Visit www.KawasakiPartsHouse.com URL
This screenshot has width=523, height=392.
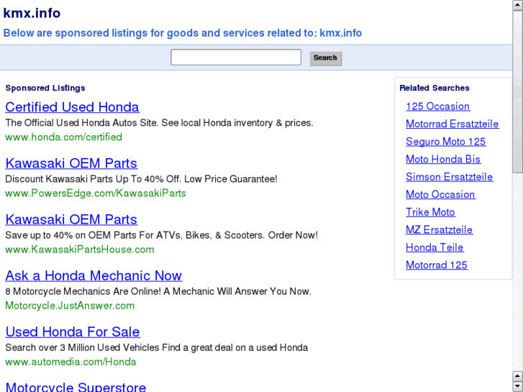[x=80, y=250]
